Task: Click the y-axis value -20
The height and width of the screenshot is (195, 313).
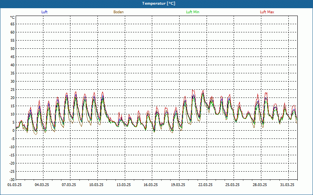Action: coord(12,163)
